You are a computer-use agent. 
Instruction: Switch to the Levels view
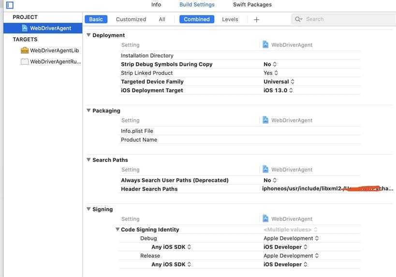coord(230,19)
